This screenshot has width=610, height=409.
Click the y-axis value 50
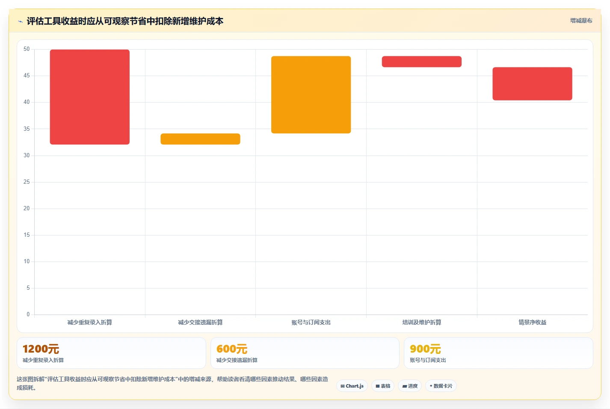[x=27, y=49]
